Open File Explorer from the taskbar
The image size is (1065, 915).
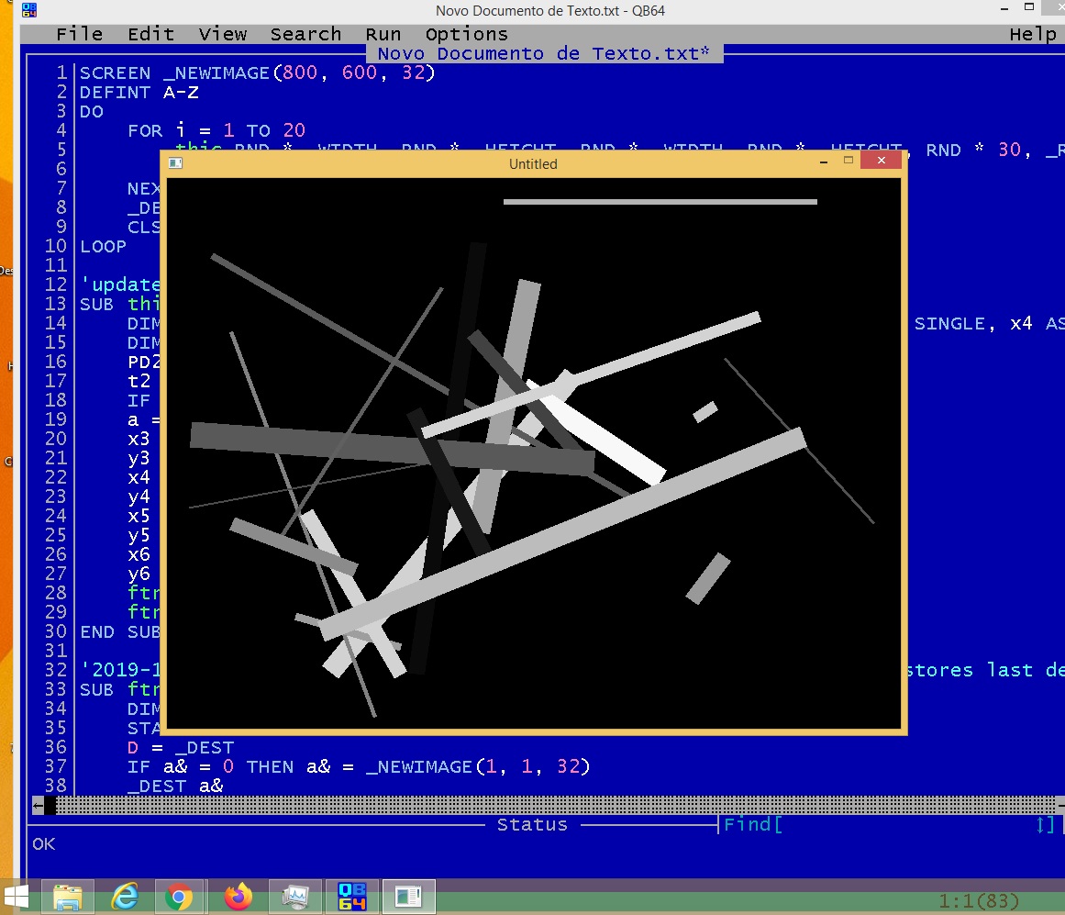[70, 896]
